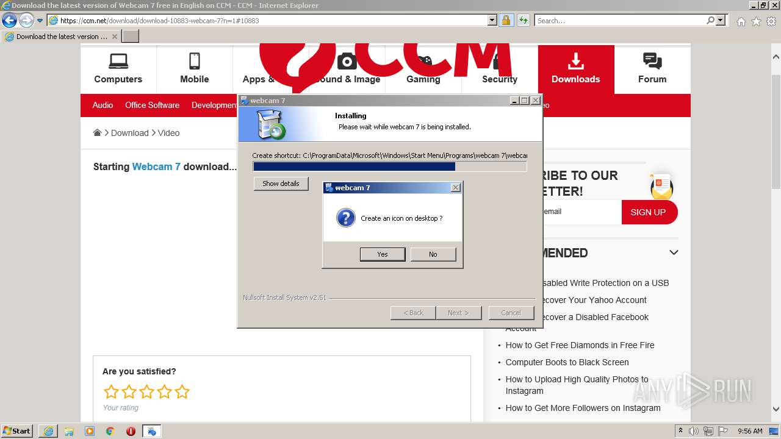Click No to skip desktop icon
This screenshot has height=439, width=781.
coord(433,254)
